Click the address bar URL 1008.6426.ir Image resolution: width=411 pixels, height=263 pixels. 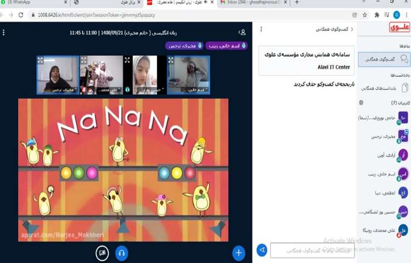(96, 15)
